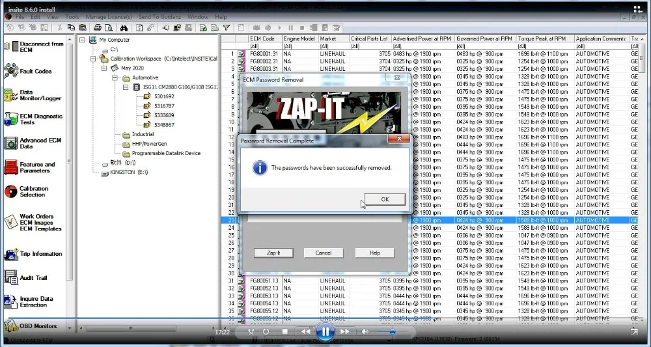Open Data Monitor/Logger
Image resolution: width=651 pixels, height=347 pixels.
click(33, 95)
